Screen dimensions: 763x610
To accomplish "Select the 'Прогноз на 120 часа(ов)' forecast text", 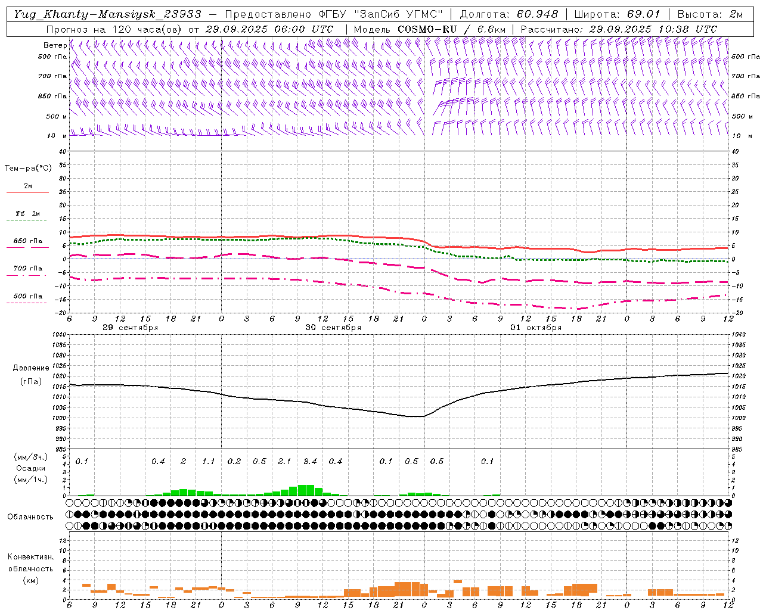I will (114, 29).
